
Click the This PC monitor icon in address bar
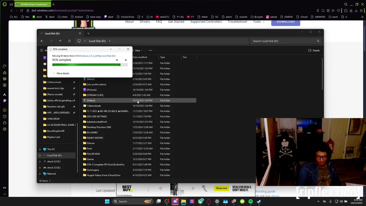pos(79,41)
